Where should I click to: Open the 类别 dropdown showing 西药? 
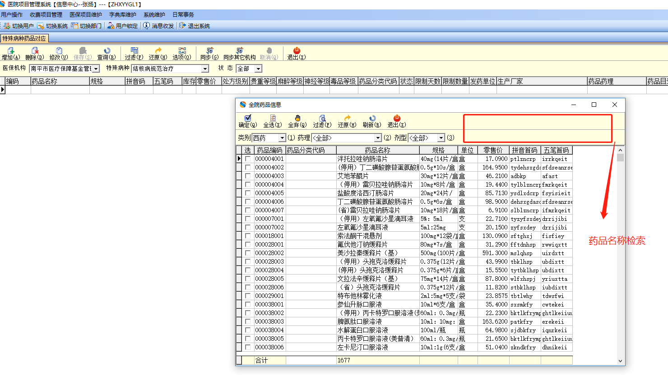[x=282, y=138]
